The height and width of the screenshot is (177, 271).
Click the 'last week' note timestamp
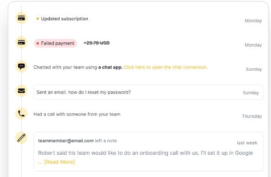click(247, 143)
